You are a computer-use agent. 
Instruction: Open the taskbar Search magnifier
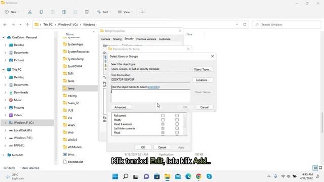(x=126, y=176)
